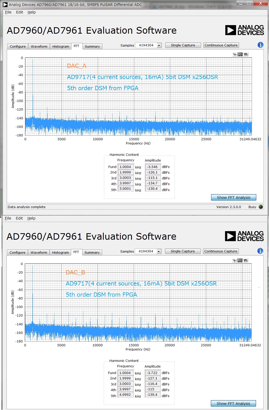Click the DAC_A annotation on upper graph
Viewport: 269px width, 410px height.
tap(77, 66)
